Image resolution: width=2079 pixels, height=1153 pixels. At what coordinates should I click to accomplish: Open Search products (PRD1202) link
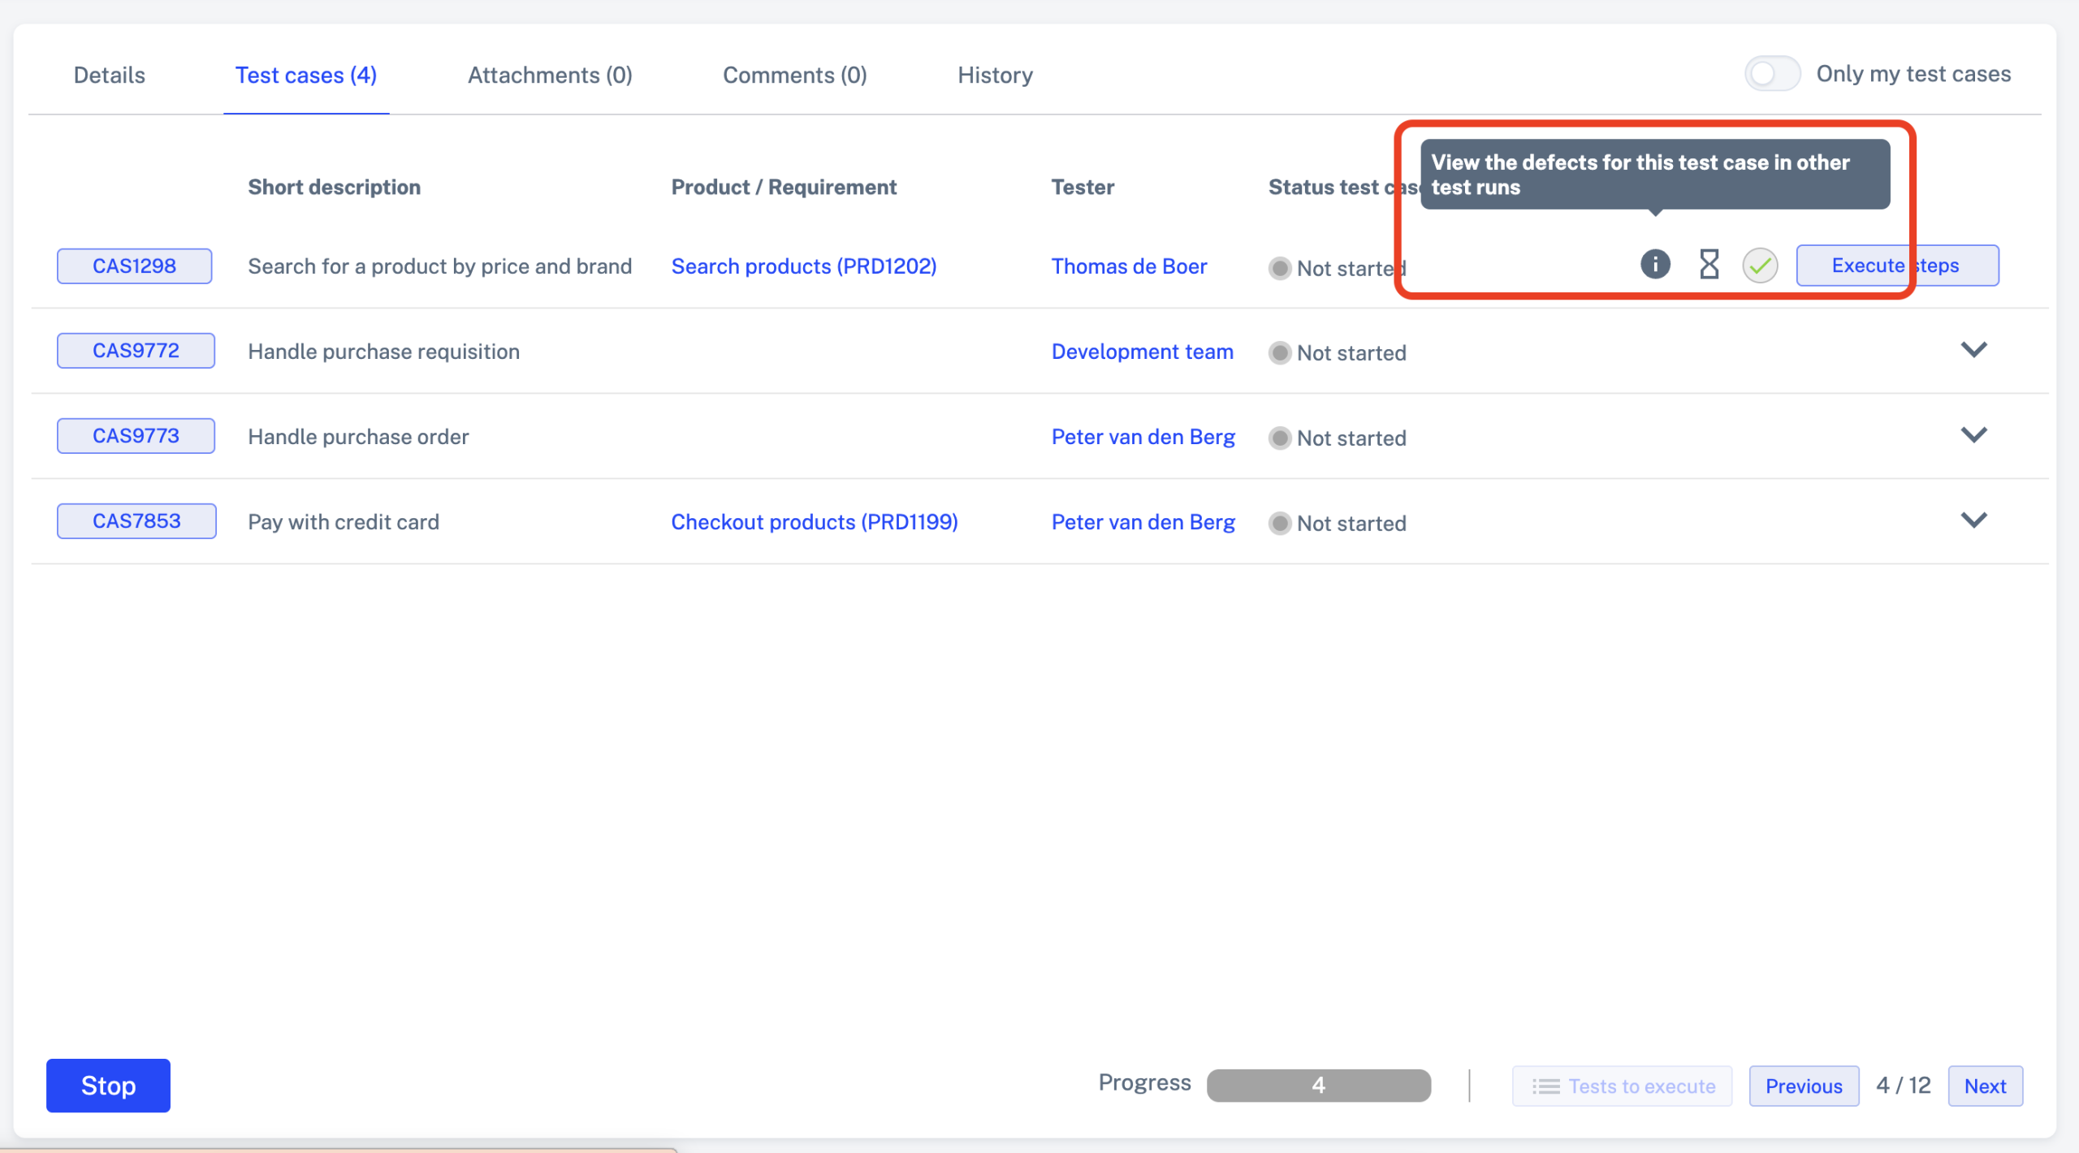pyautogui.click(x=803, y=266)
